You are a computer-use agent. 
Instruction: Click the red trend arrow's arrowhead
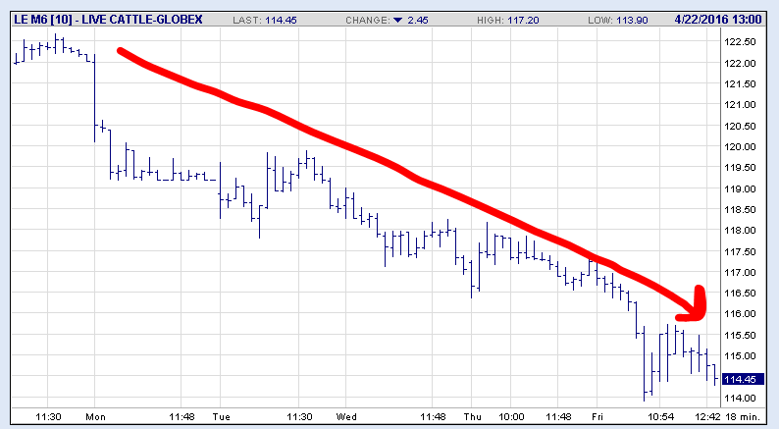point(697,308)
